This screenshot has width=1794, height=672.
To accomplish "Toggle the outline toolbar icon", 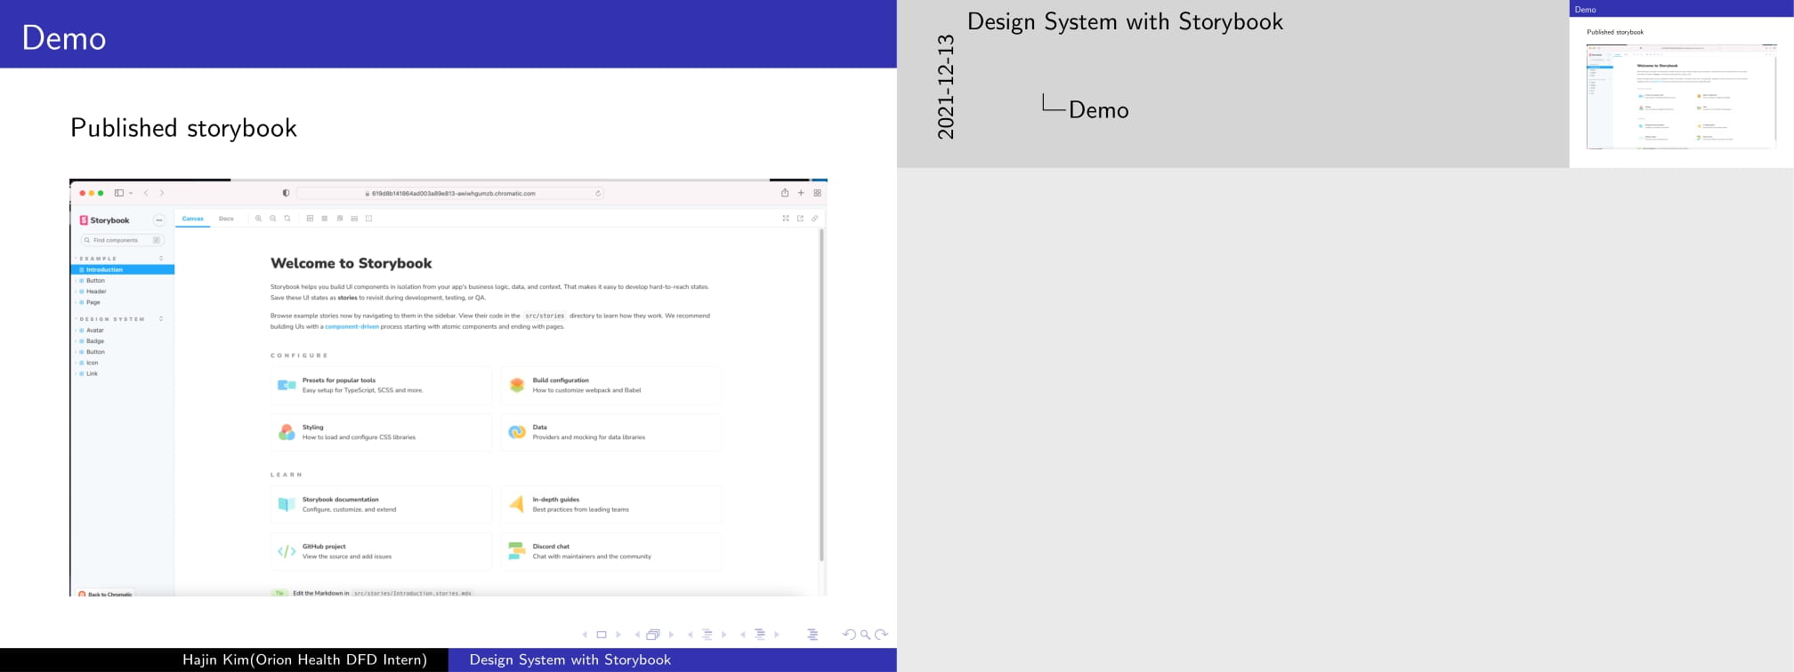I will click(368, 219).
